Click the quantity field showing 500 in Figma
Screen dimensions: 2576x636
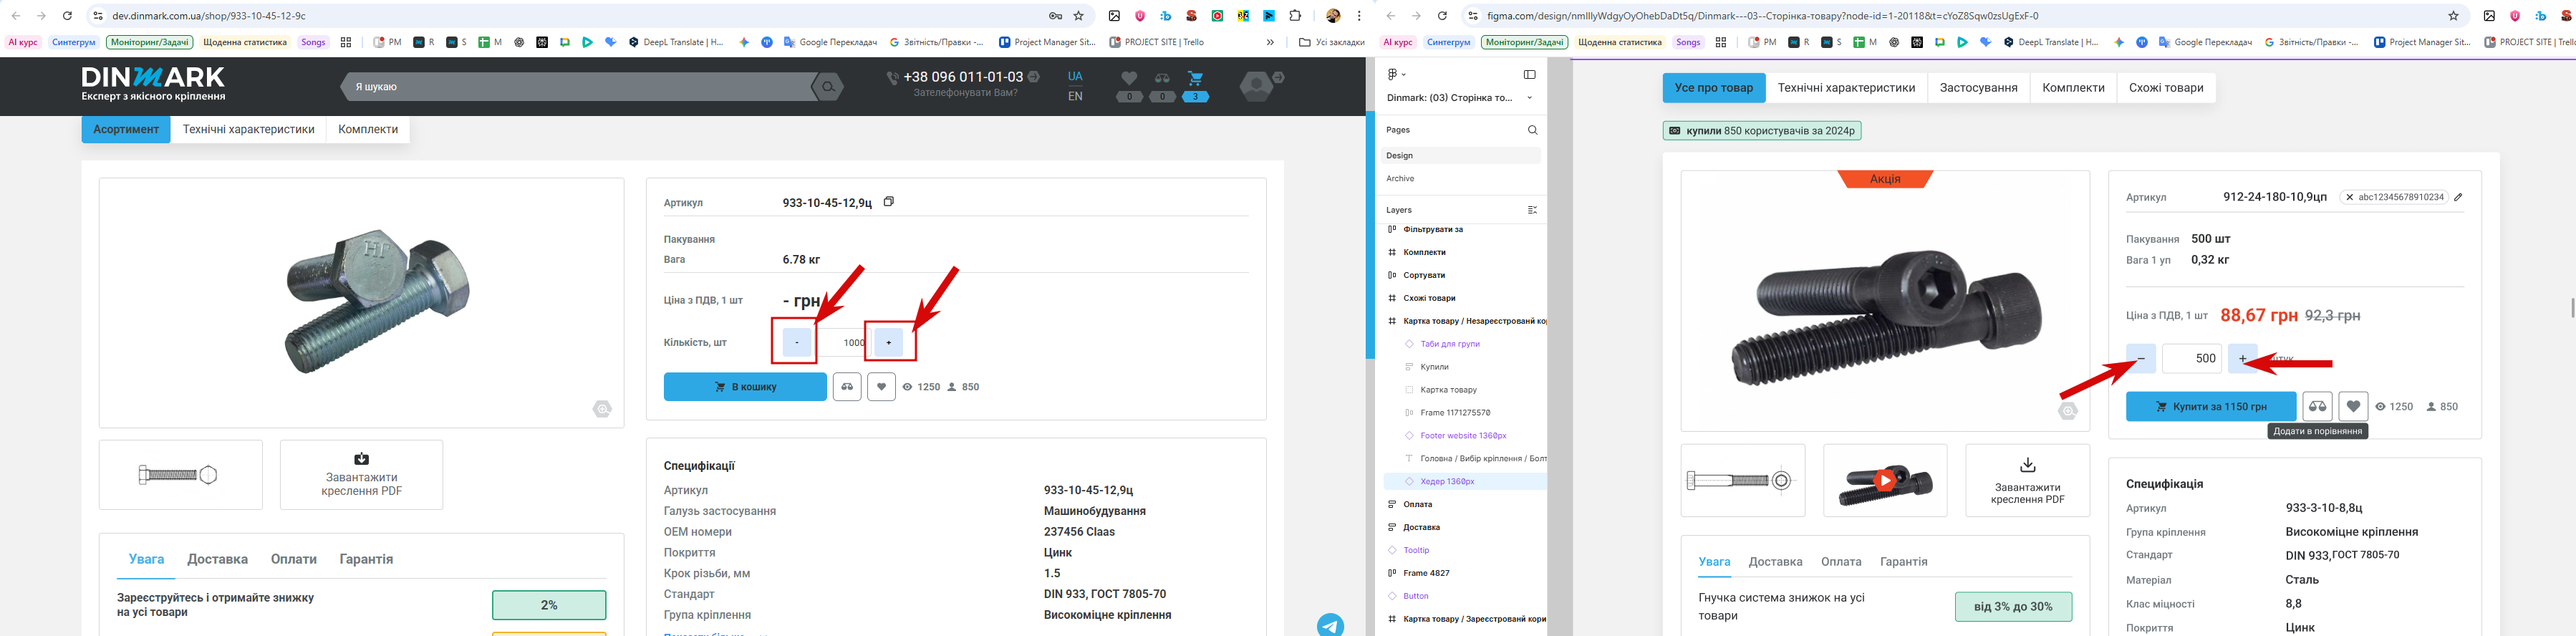[x=2192, y=358]
